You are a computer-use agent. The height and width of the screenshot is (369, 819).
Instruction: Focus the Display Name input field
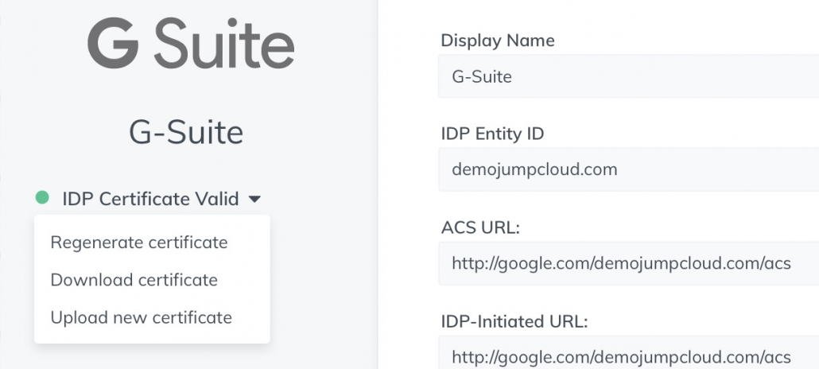628,77
